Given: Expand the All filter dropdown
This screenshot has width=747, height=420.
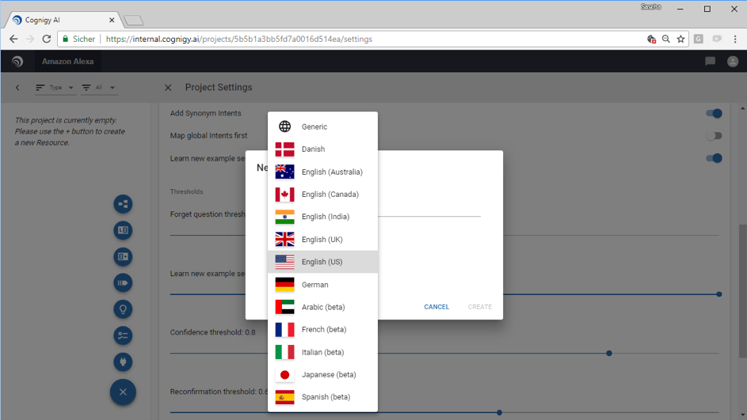Looking at the screenshot, I should pyautogui.click(x=98, y=88).
